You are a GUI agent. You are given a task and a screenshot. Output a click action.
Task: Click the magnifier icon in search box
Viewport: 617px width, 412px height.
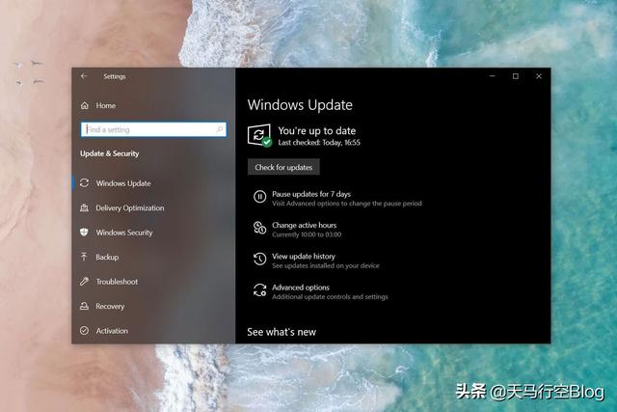(x=220, y=129)
